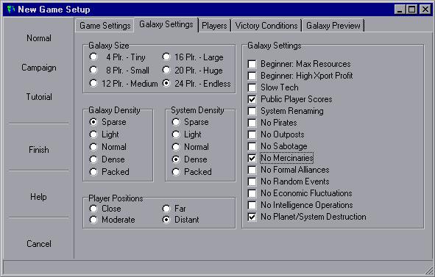Set Player Positions to Distant

[x=180, y=220]
